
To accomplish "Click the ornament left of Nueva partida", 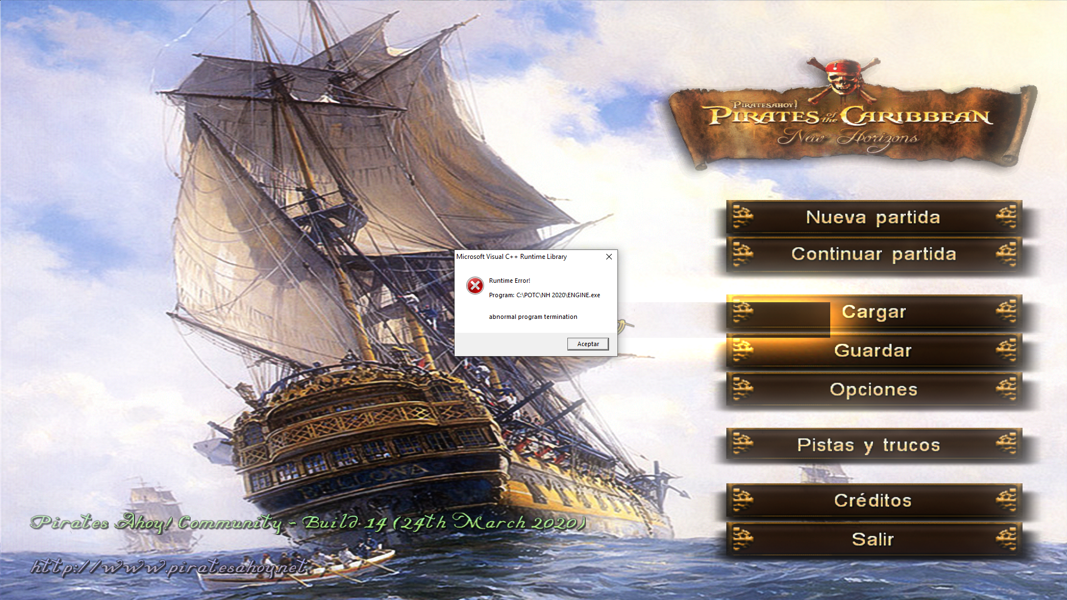I will tap(743, 217).
